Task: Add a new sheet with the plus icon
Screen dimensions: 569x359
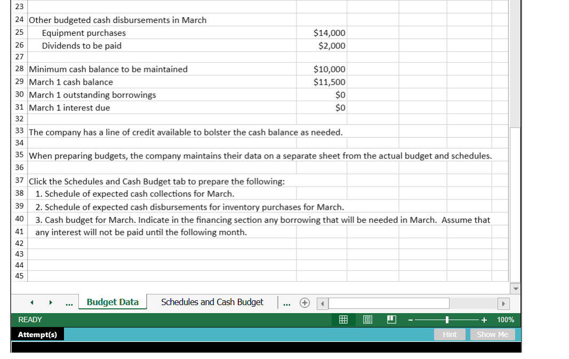Action: click(304, 302)
